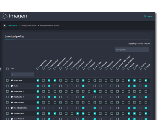This screenshot has width=162, height=120.
Task: Uncheck Original Document for Broadcaster 2
Action: 55,97
